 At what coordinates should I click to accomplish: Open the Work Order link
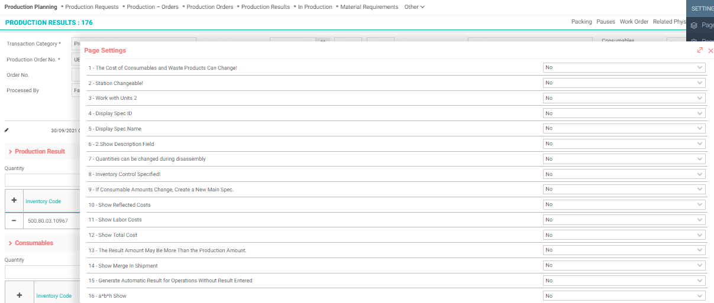click(634, 22)
